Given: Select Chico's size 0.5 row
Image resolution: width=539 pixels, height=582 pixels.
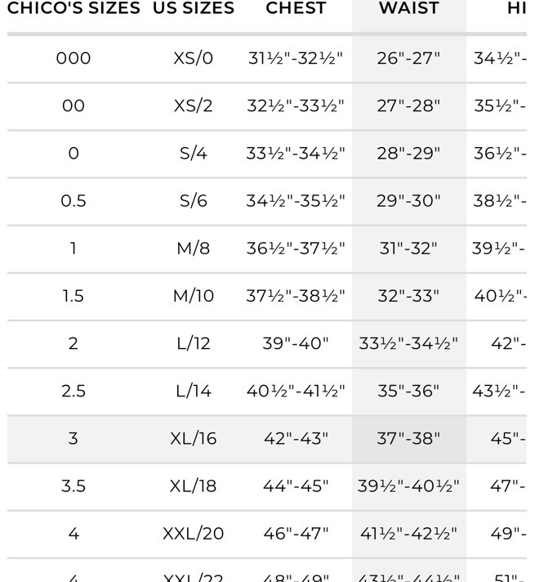Looking at the screenshot, I should pyautogui.click(x=73, y=201).
